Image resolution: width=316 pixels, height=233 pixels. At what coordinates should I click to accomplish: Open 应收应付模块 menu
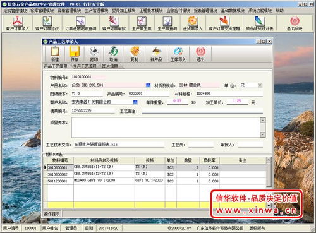[178, 10]
